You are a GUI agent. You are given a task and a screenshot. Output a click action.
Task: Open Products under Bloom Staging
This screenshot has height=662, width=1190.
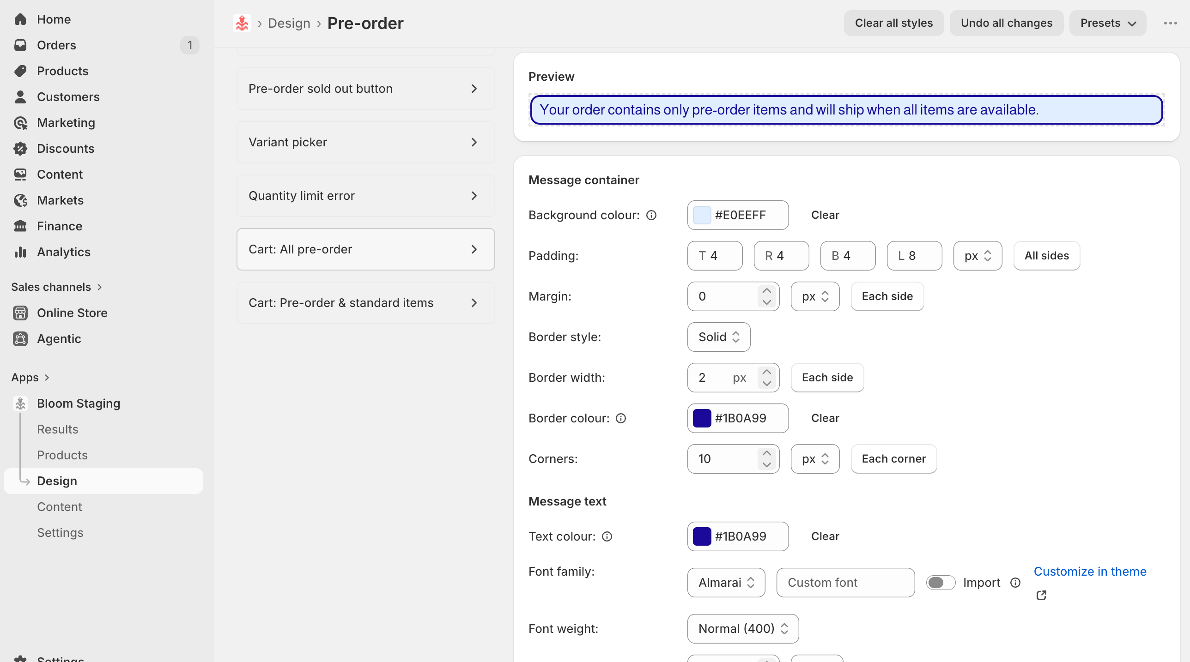click(62, 455)
